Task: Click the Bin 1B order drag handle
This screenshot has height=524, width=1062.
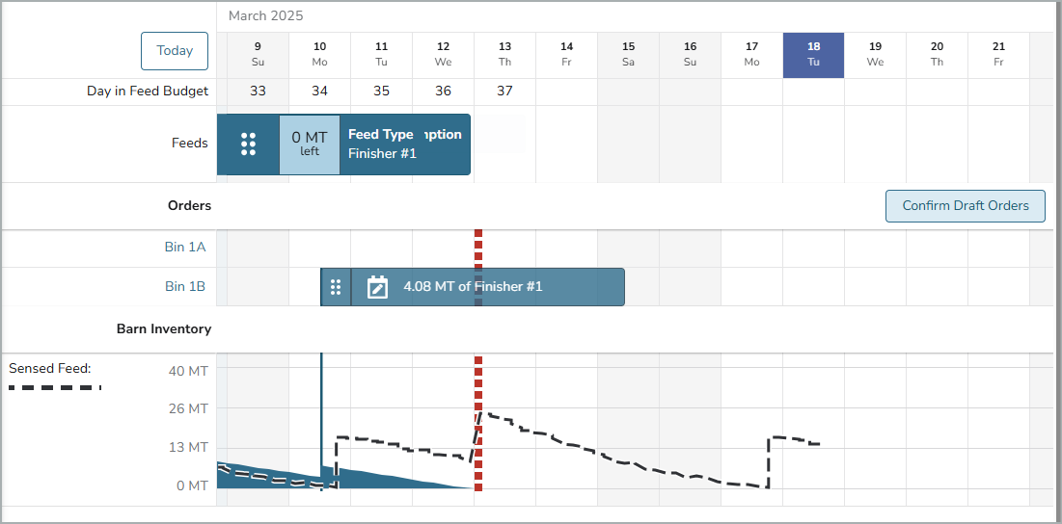Action: 336,287
